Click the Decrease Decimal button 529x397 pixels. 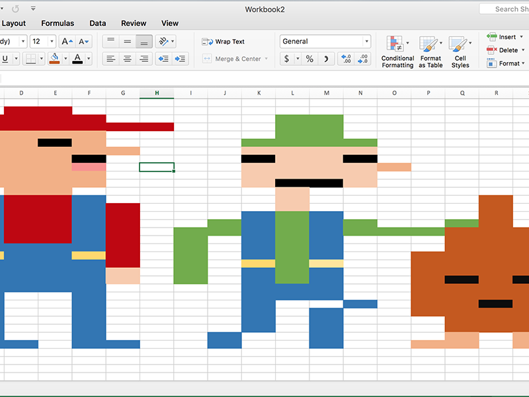coord(362,59)
